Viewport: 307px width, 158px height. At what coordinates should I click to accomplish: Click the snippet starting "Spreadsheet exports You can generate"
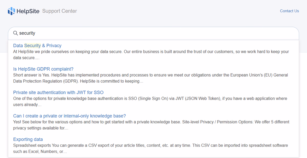[x=150, y=149]
